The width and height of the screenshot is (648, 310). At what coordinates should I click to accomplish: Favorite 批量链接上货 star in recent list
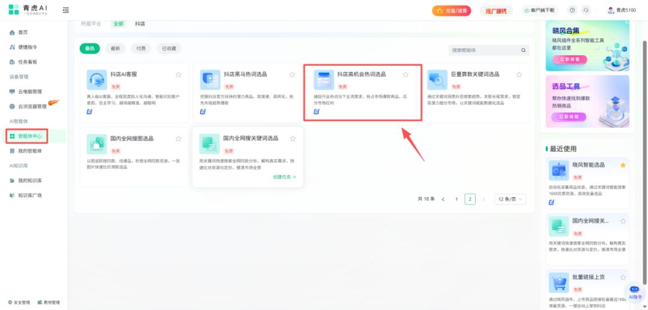pyautogui.click(x=623, y=278)
